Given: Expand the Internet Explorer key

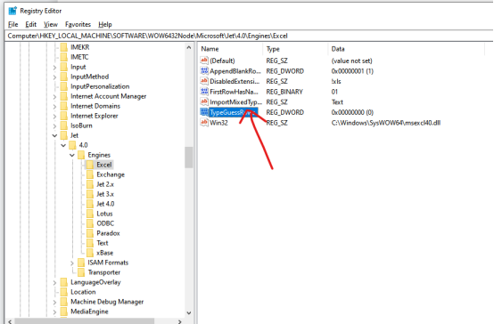Looking at the screenshot, I should (54, 116).
